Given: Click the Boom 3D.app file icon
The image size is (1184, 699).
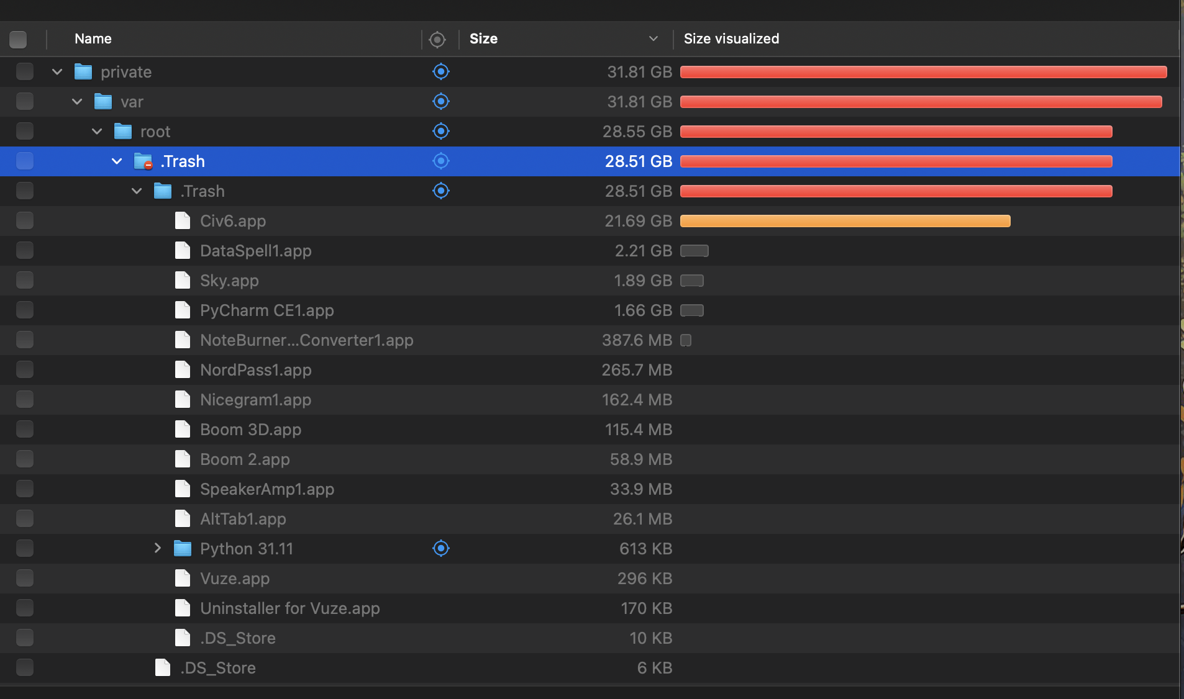Looking at the screenshot, I should (x=183, y=430).
